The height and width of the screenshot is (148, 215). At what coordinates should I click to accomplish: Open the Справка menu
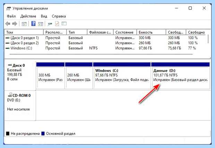(59, 16)
